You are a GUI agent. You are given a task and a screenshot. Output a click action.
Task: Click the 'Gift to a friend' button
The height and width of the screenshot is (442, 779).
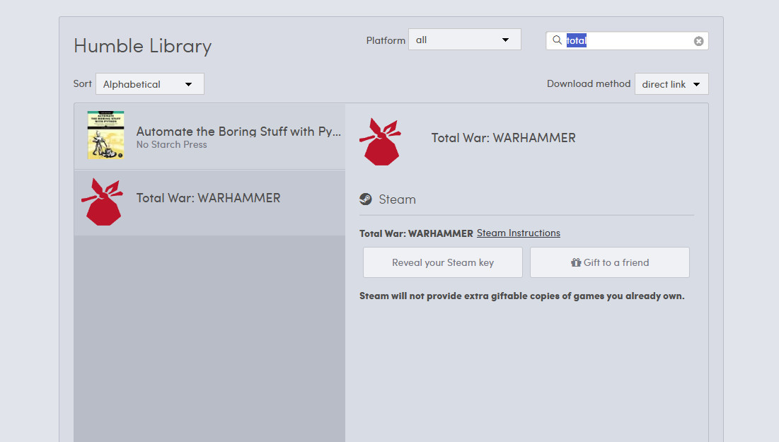tap(610, 262)
